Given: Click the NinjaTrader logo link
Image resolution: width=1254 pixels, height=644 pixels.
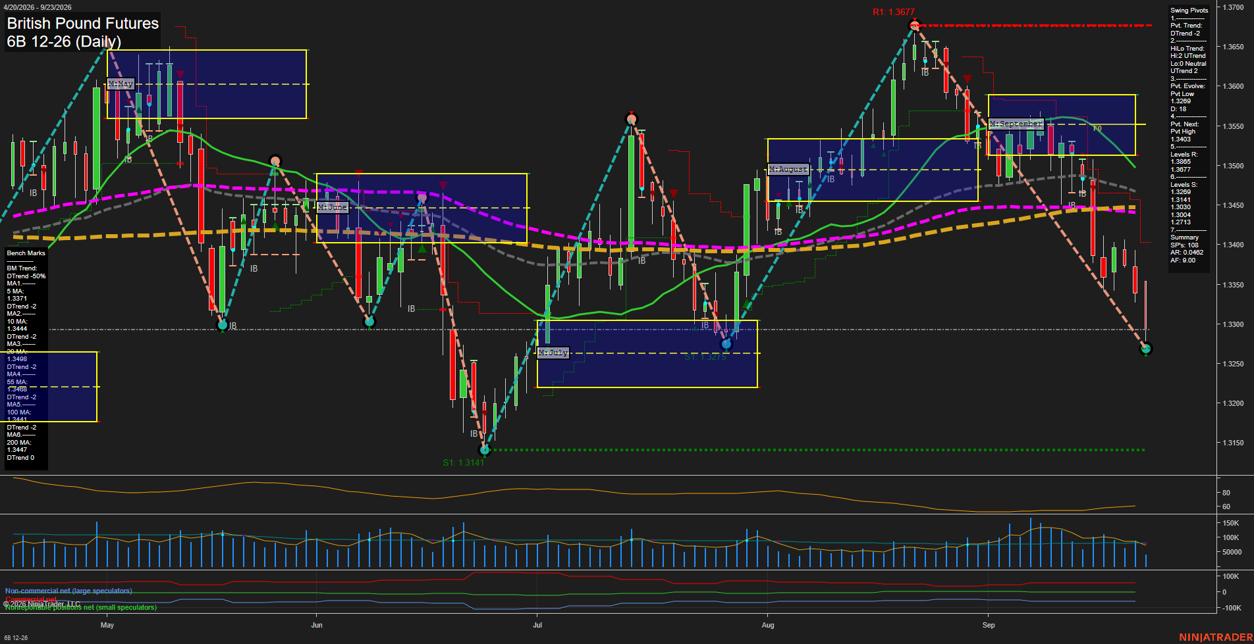Looking at the screenshot, I should click(x=1216, y=637).
